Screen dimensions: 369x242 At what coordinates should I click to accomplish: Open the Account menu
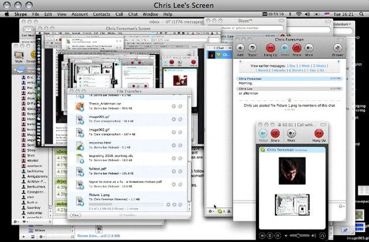[x=80, y=14]
